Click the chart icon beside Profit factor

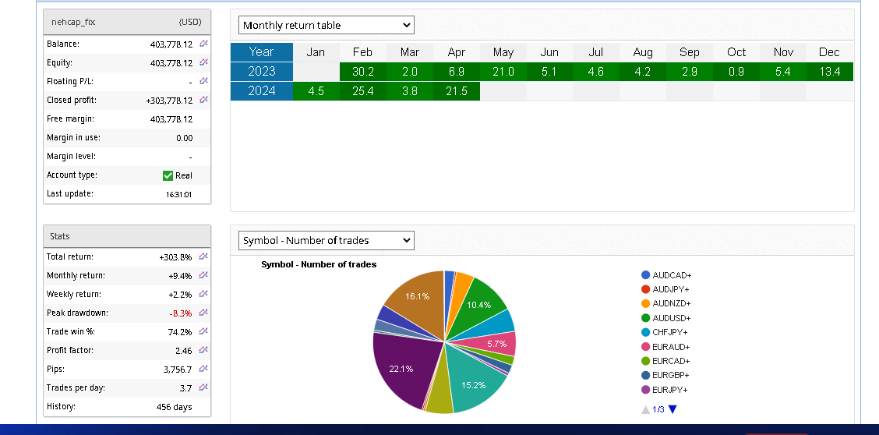[x=203, y=351]
